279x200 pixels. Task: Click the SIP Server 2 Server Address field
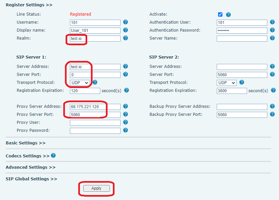pos(242,67)
